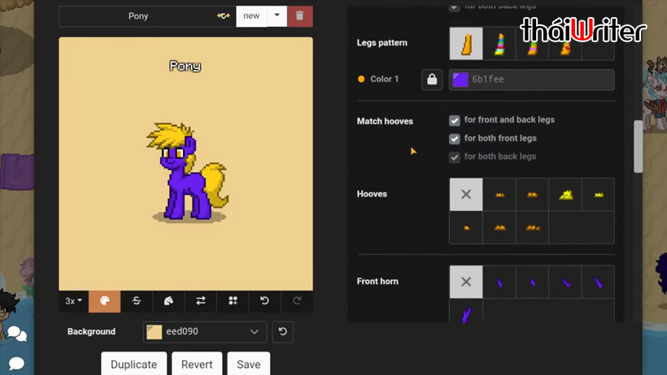
Task: Click the single speech bubble icon
Action: pyautogui.click(x=16, y=363)
